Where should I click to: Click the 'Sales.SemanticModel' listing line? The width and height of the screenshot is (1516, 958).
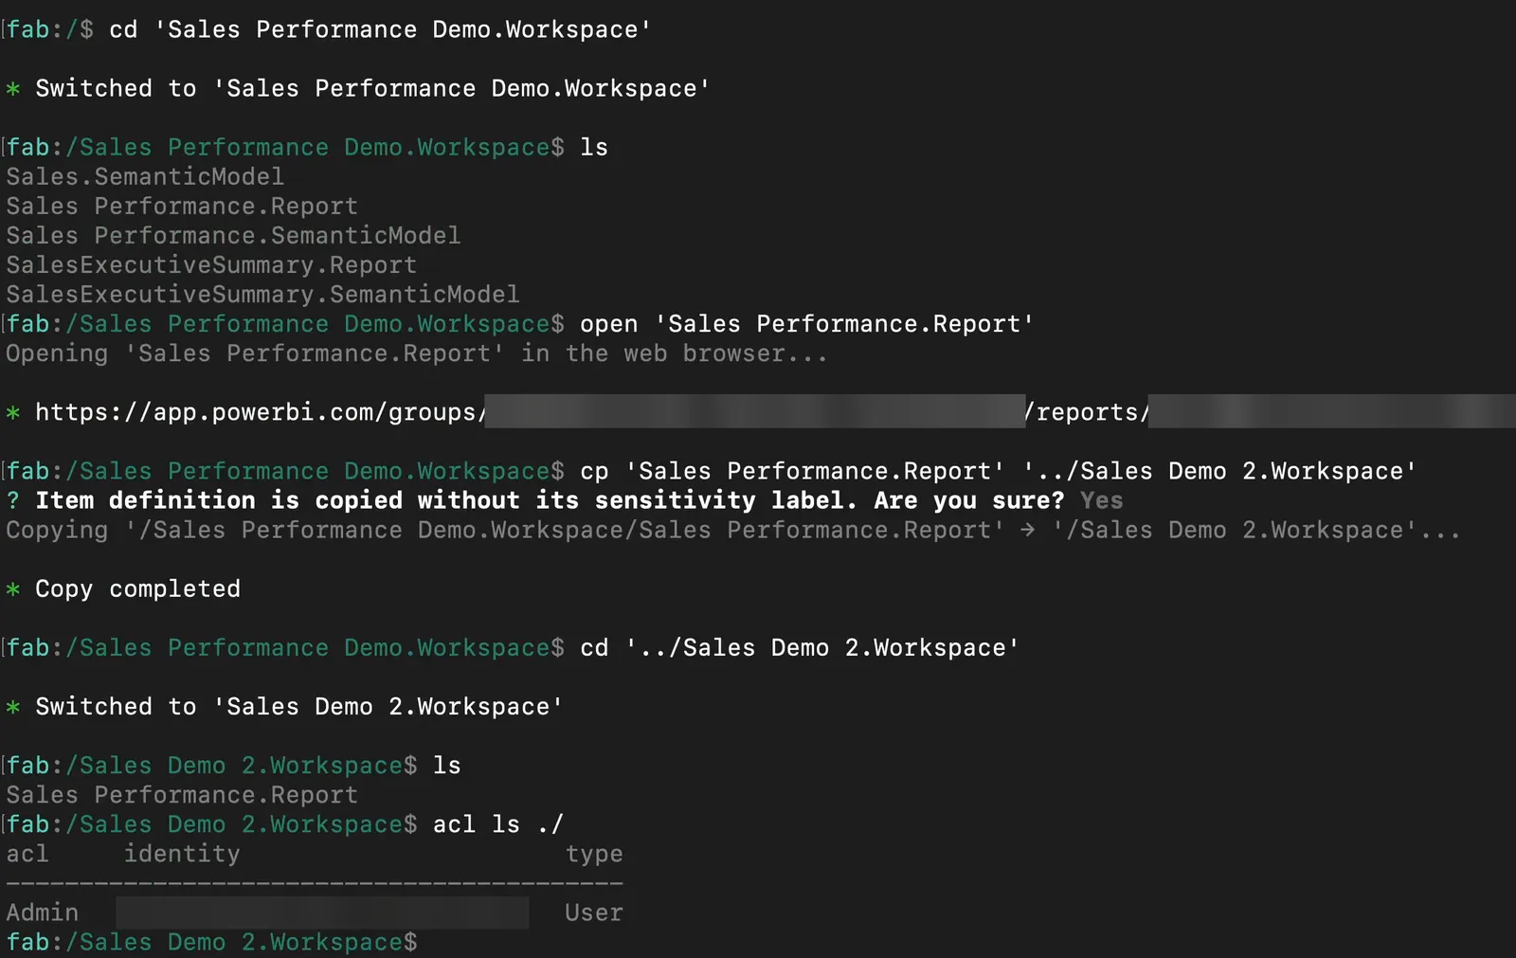tap(145, 176)
